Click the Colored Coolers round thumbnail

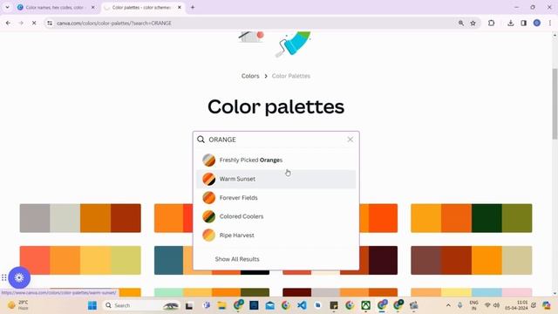coord(209,216)
